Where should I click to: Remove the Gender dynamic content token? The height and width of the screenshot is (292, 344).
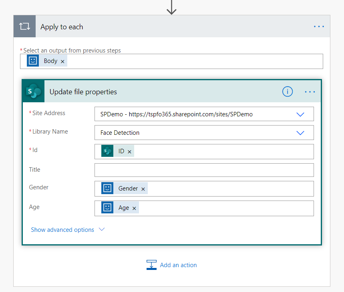pyautogui.click(x=143, y=189)
